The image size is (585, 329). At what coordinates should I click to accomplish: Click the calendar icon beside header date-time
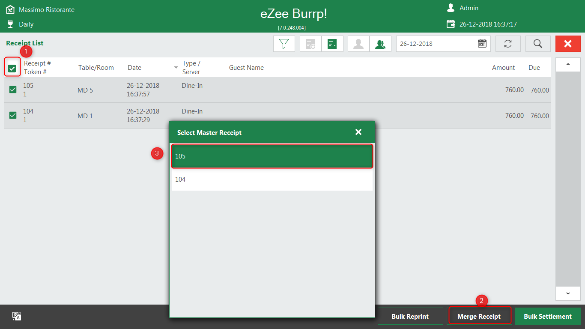click(x=451, y=24)
